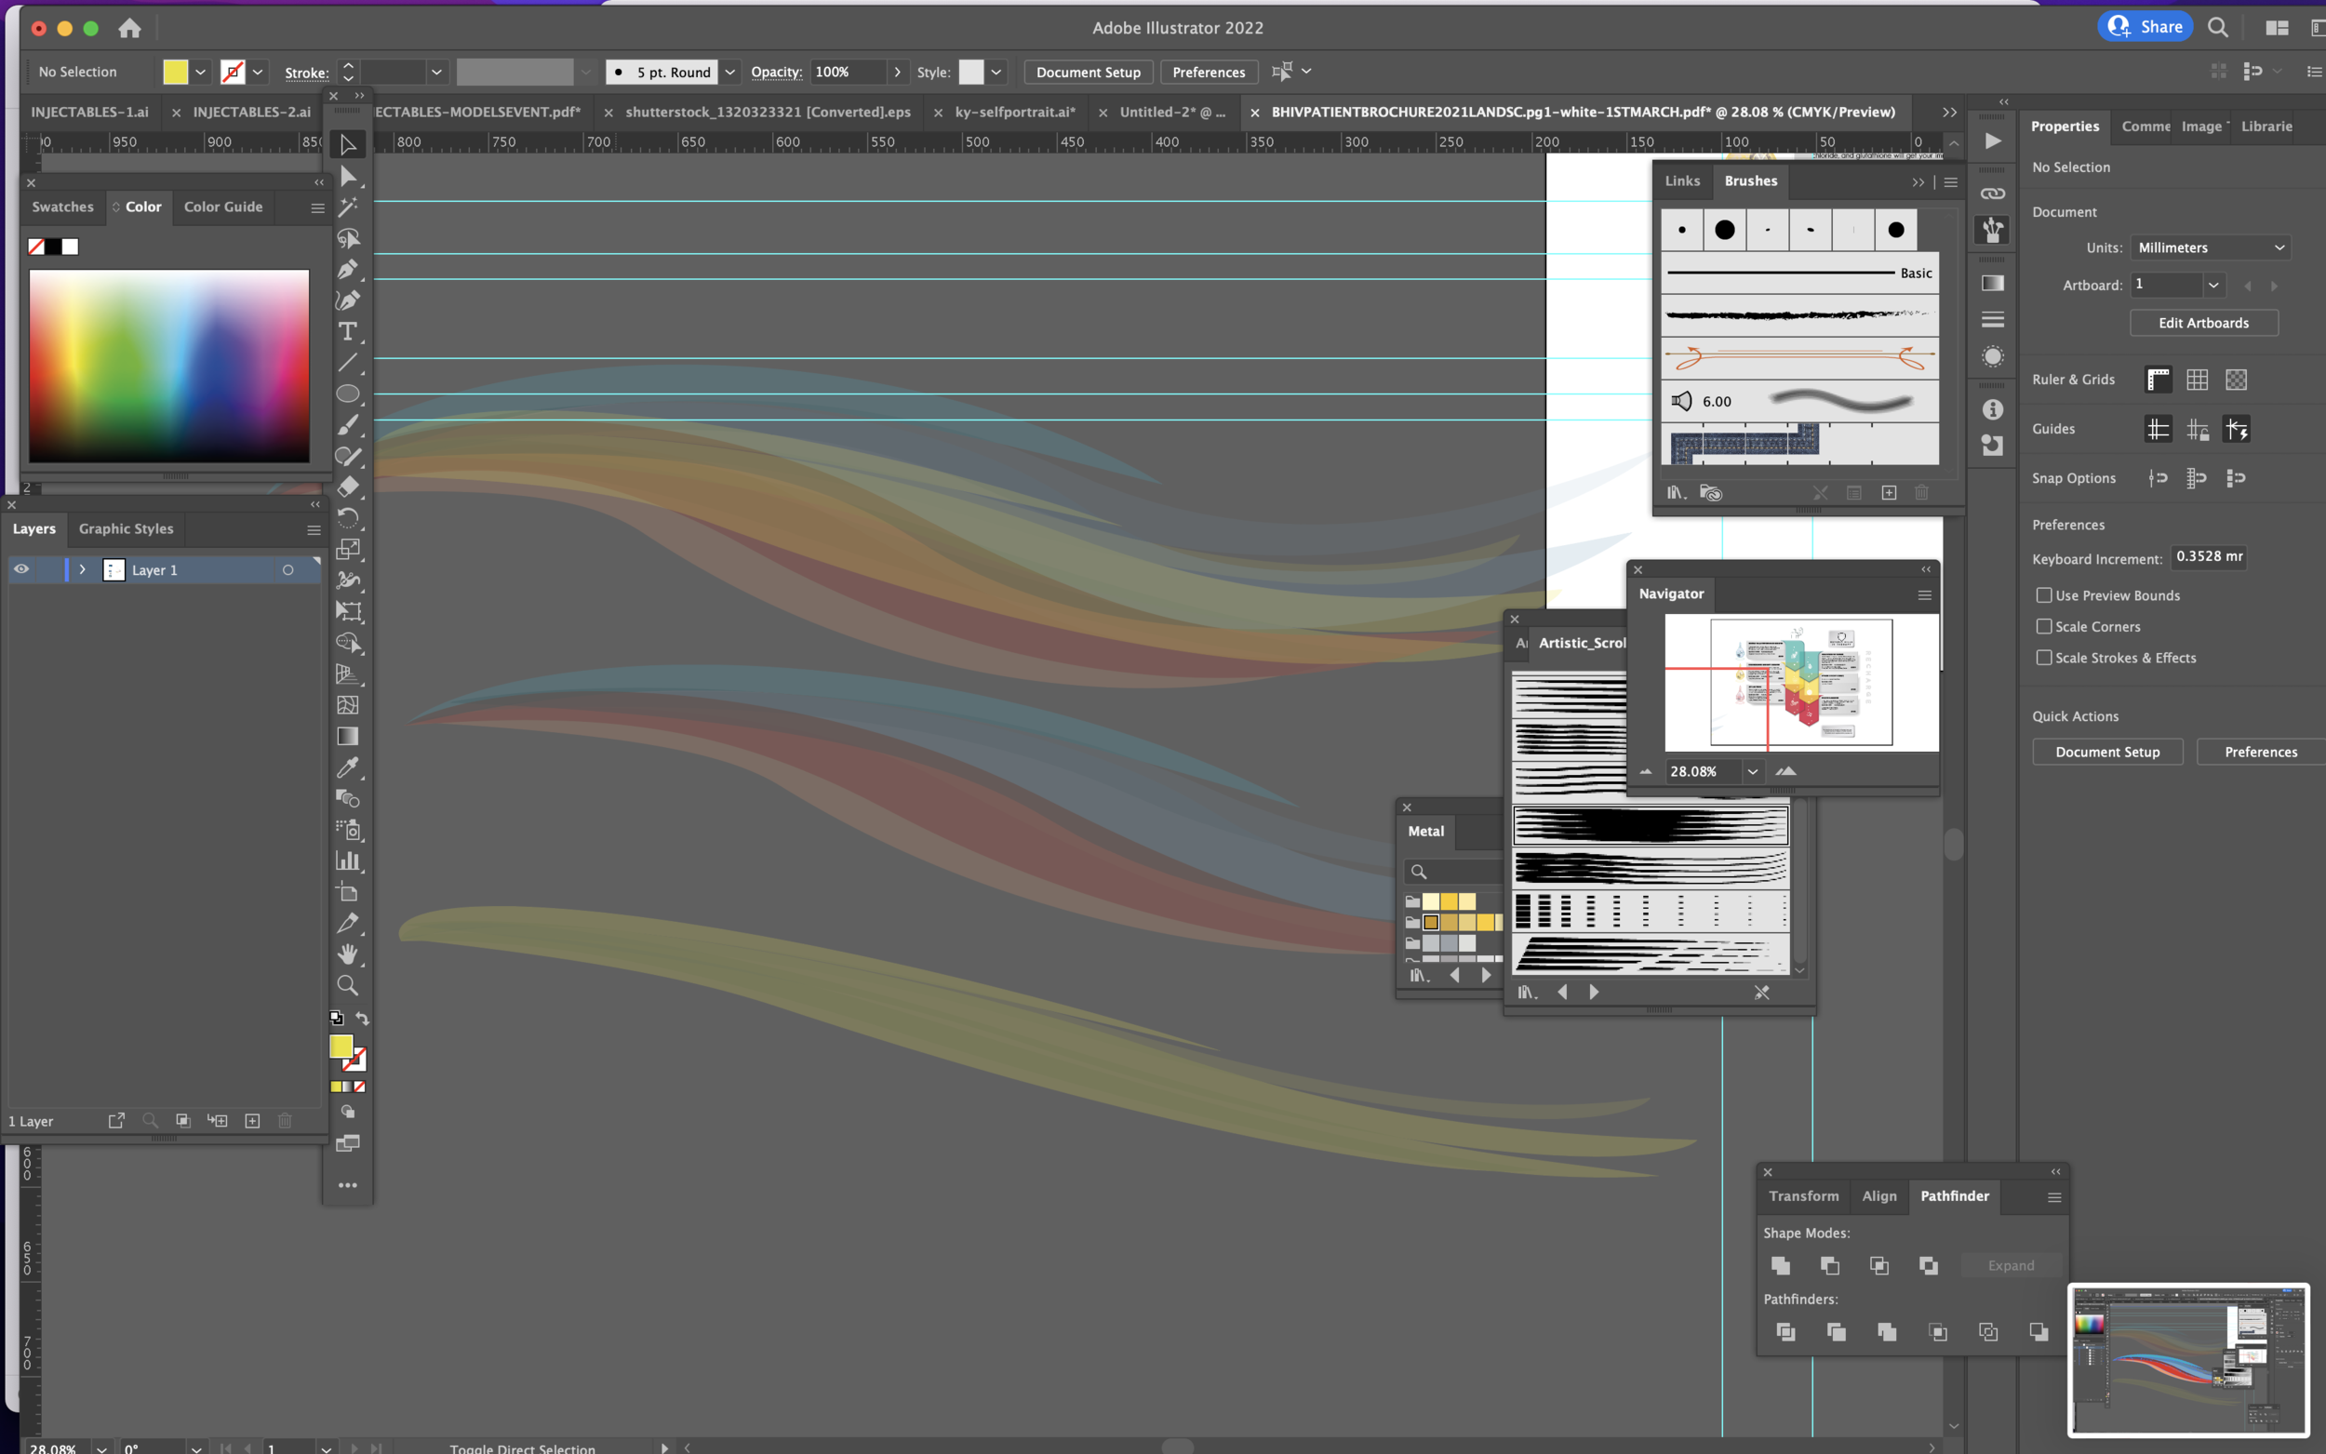This screenshot has height=1454, width=2326.
Task: Select the Eyedropper tool
Action: click(348, 767)
